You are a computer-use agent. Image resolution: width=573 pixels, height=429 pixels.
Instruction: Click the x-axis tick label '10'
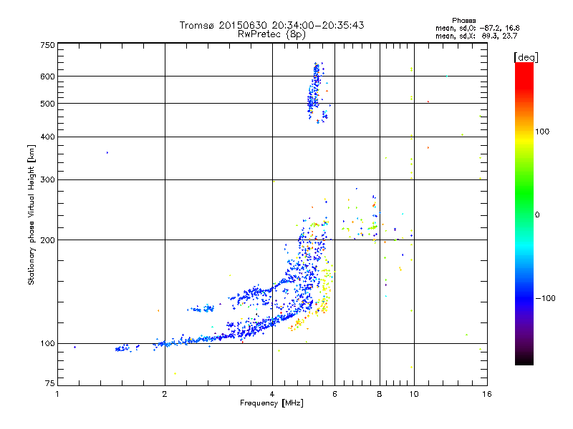click(x=414, y=394)
